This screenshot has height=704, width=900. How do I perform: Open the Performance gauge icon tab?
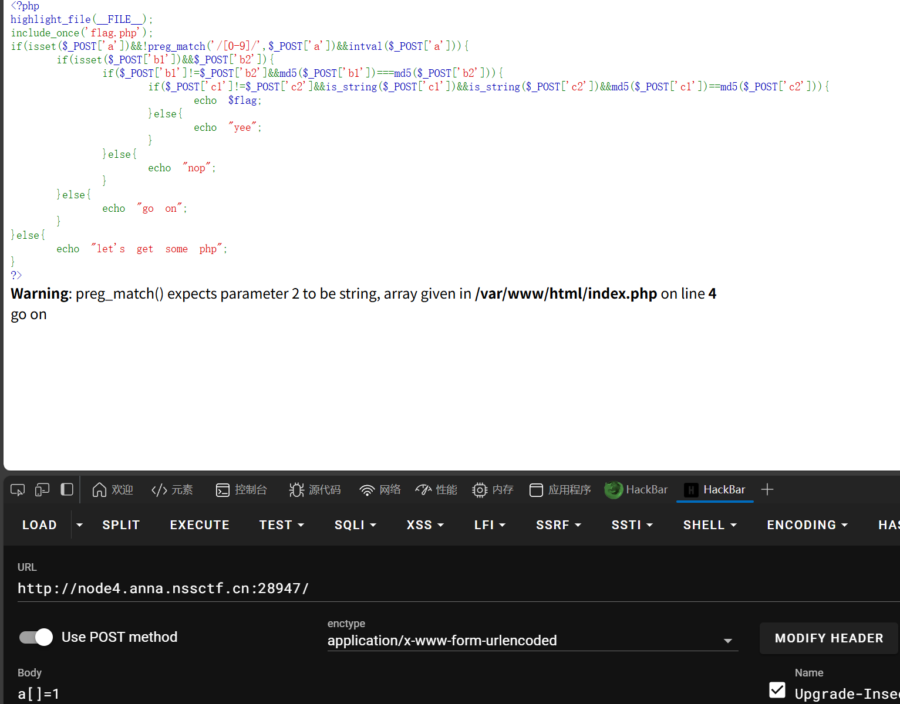point(436,490)
